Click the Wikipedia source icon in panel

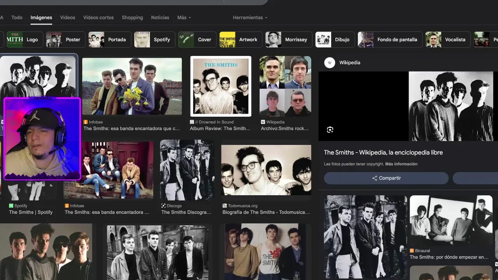click(330, 63)
